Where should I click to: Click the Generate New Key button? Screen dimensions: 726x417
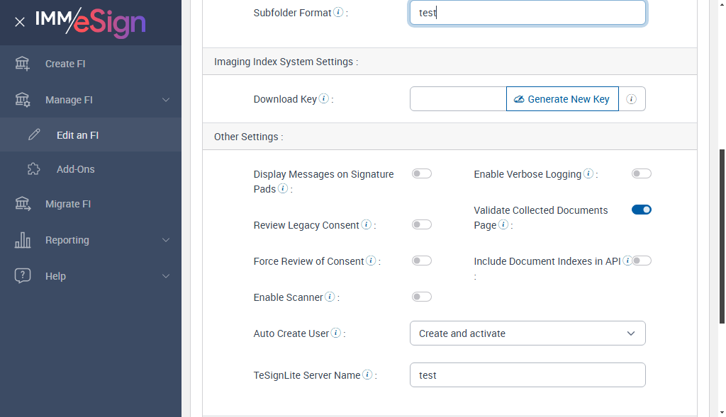562,99
